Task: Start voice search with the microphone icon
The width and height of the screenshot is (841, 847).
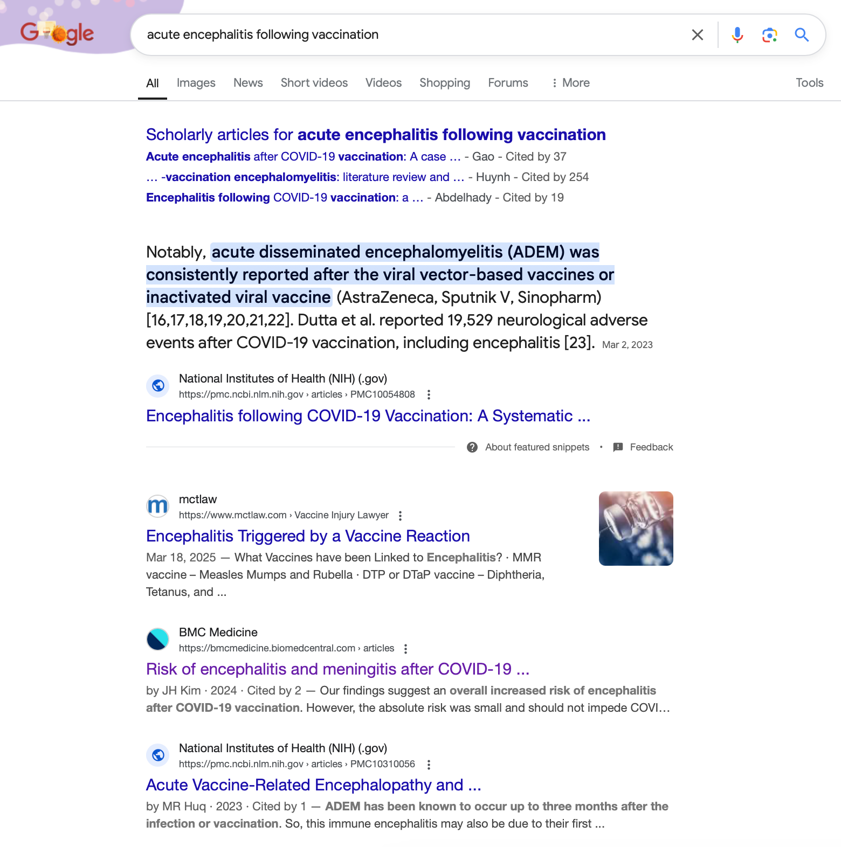Action: click(737, 35)
